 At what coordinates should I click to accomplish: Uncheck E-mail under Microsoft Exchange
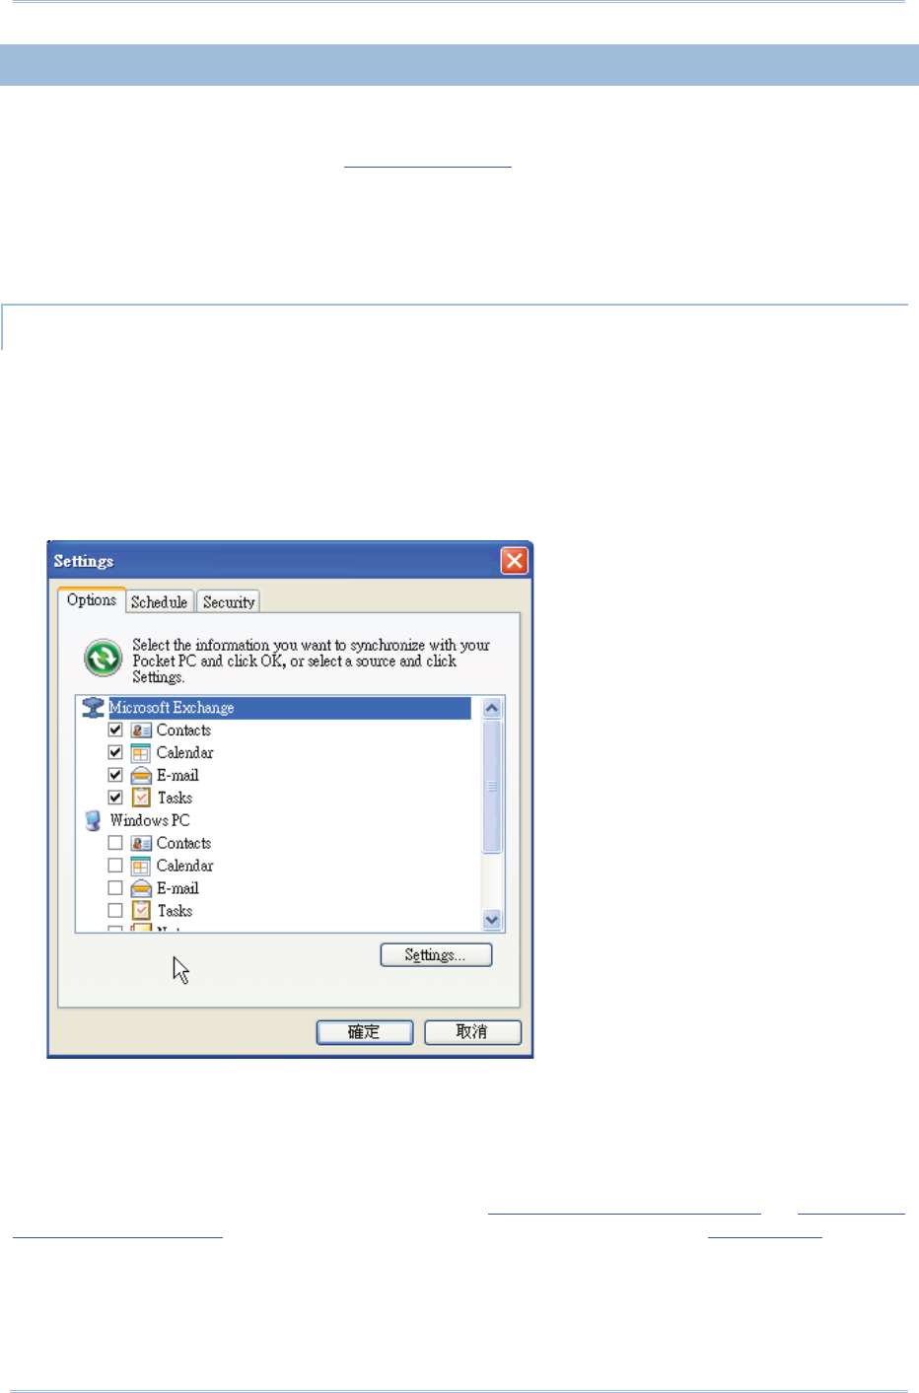[115, 776]
